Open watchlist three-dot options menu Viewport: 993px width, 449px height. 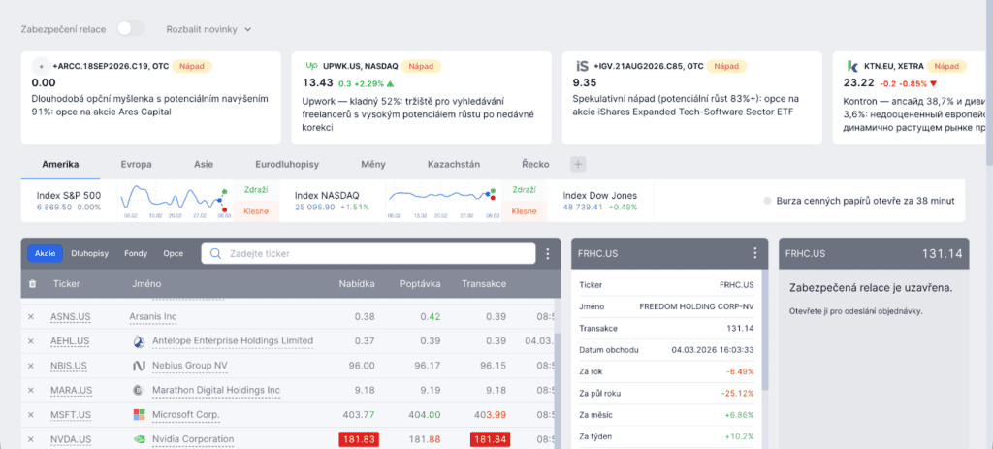point(548,254)
